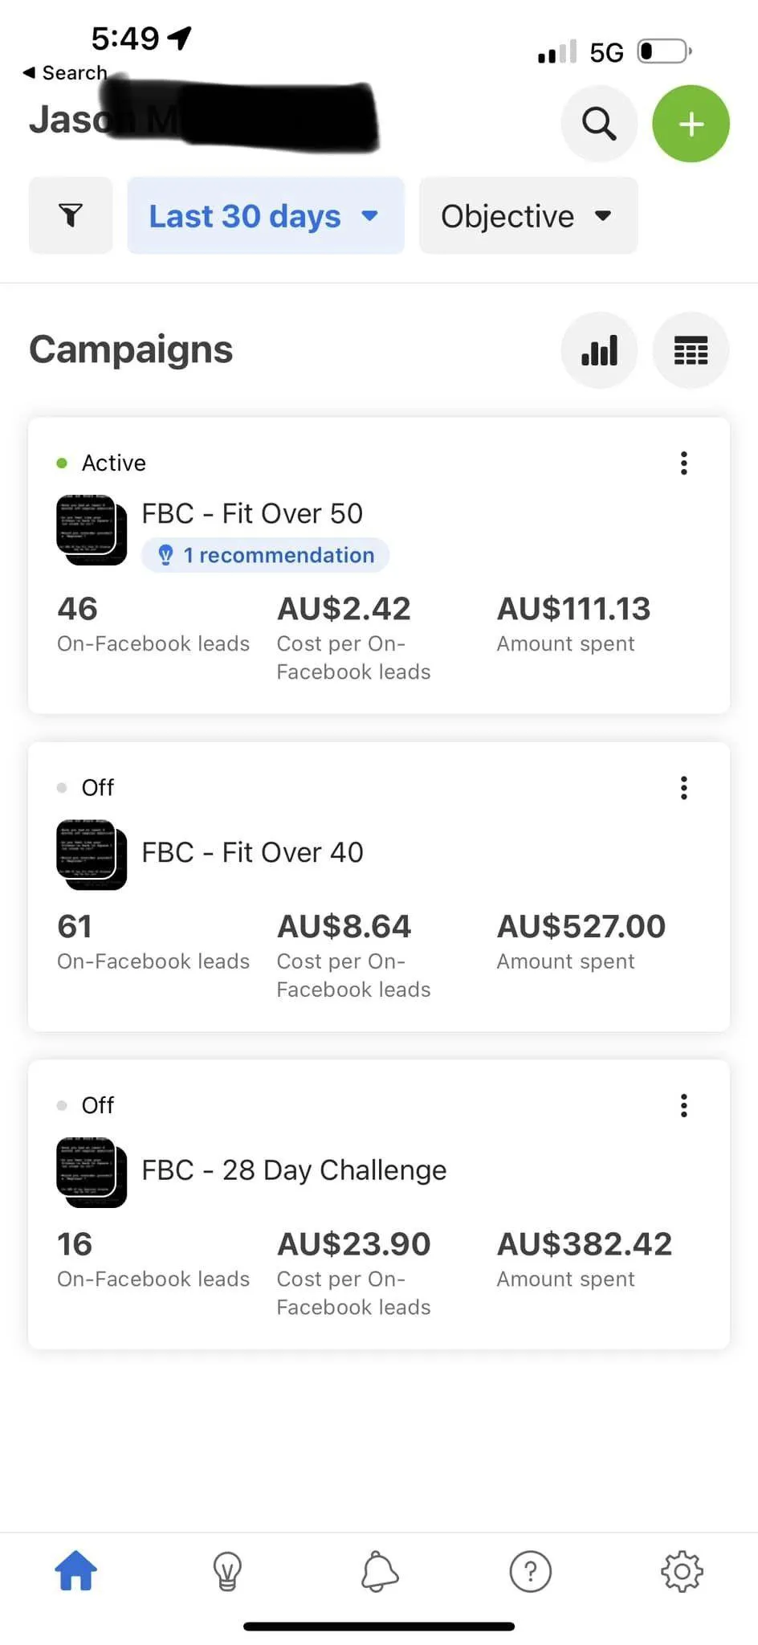This screenshot has width=758, height=1645.
Task: Open the help question mark icon
Action: tap(531, 1571)
